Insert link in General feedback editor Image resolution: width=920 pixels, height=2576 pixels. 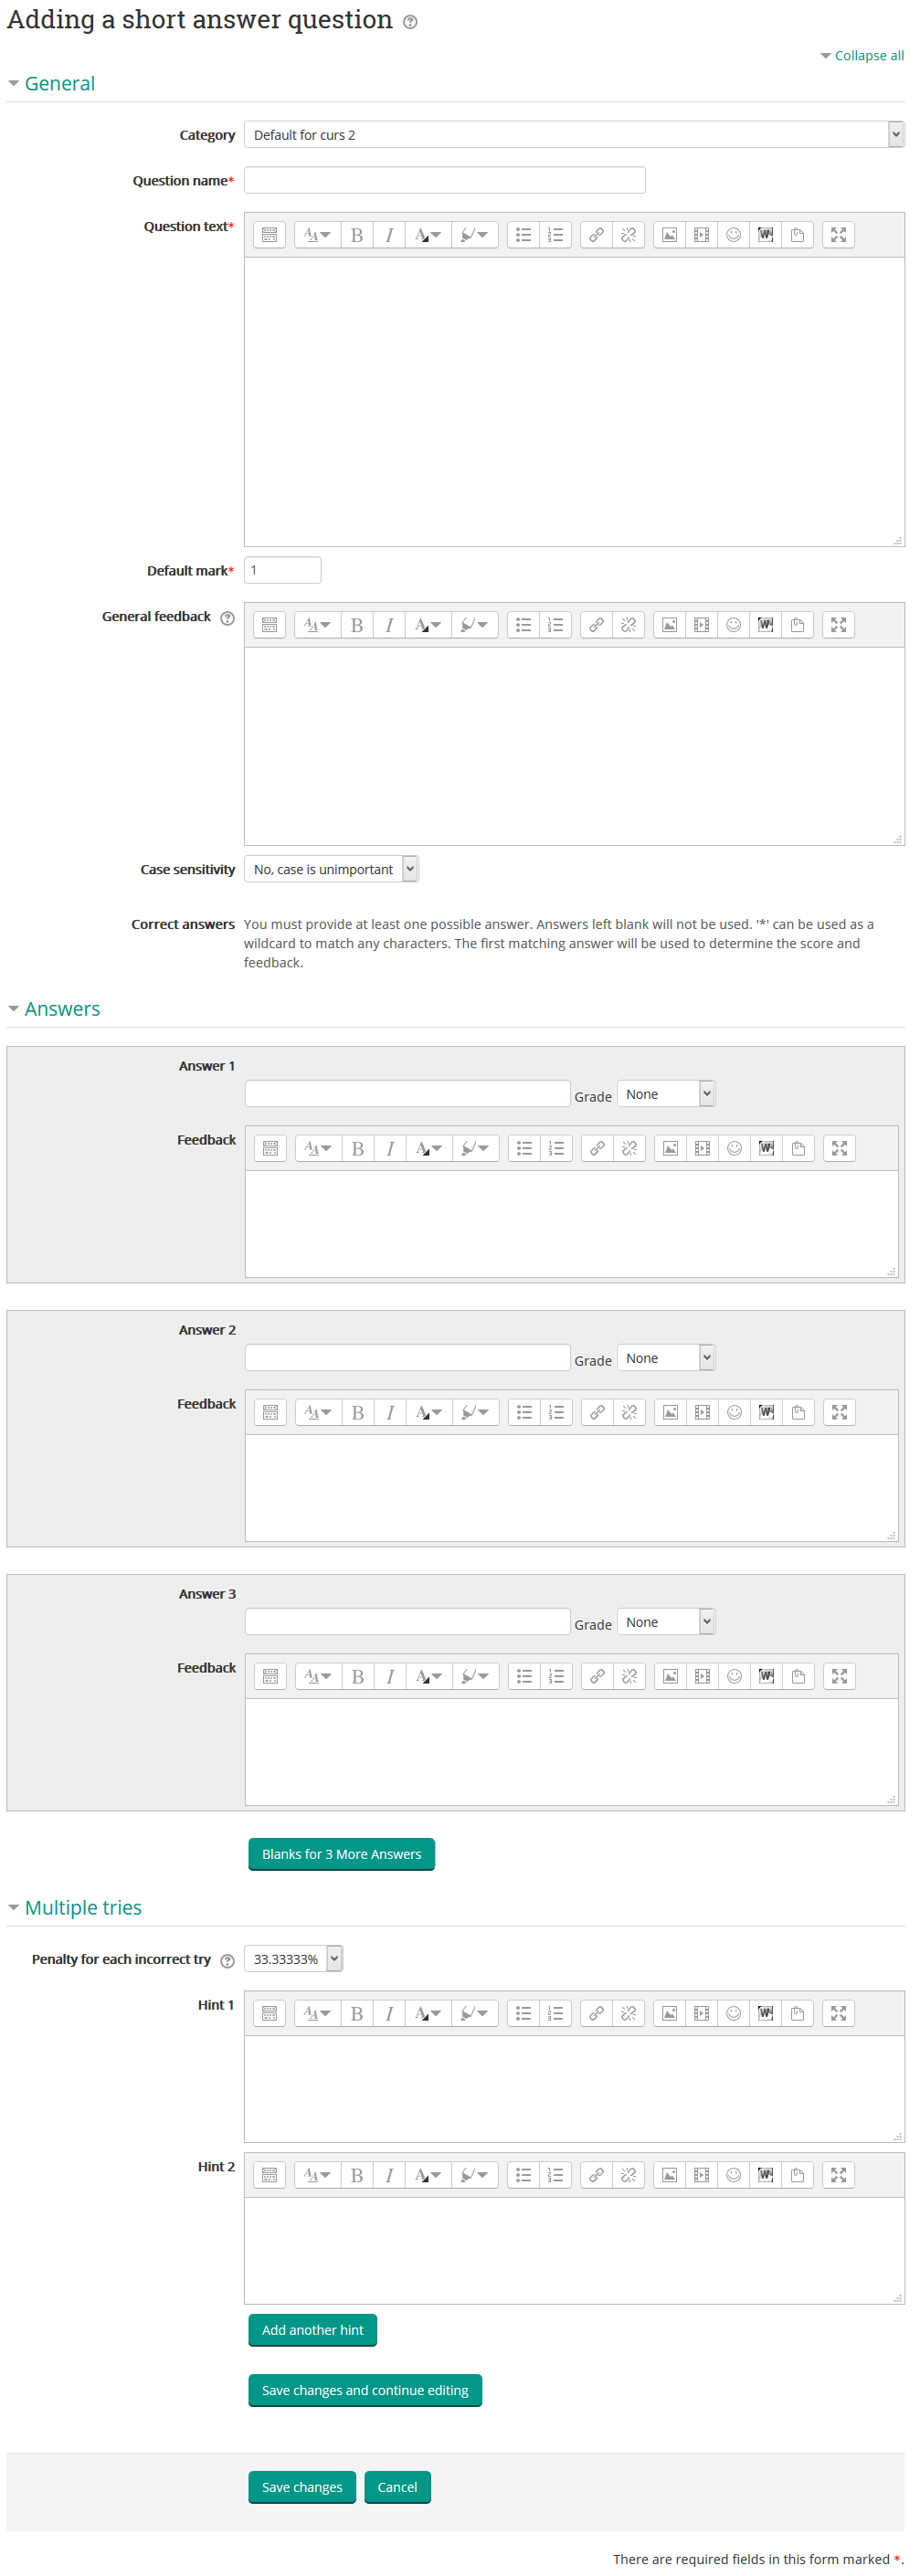click(x=596, y=625)
